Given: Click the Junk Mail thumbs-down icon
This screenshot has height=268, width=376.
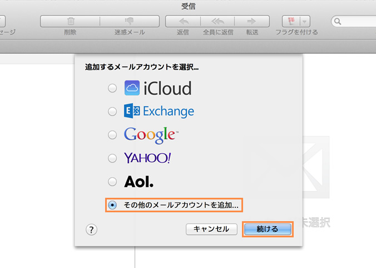Looking at the screenshot, I should 129,22.
